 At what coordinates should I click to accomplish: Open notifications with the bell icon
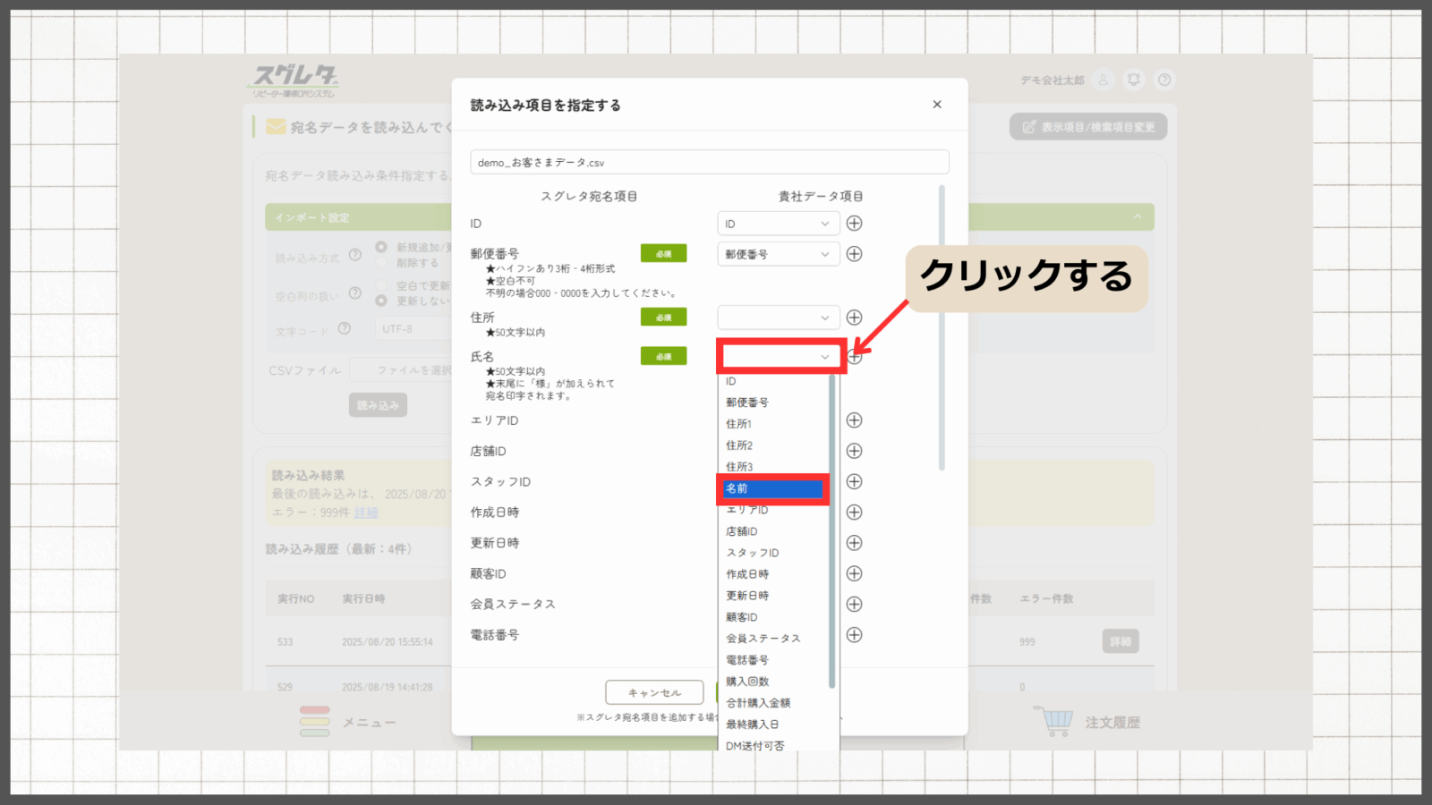(x=1134, y=80)
